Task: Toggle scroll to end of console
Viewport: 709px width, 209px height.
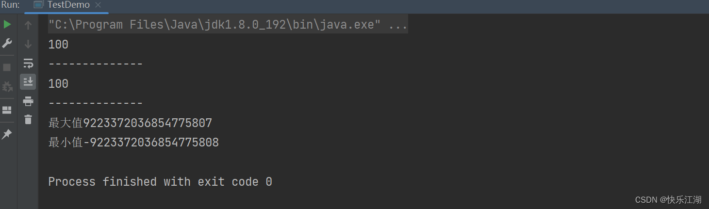Action: (x=28, y=81)
